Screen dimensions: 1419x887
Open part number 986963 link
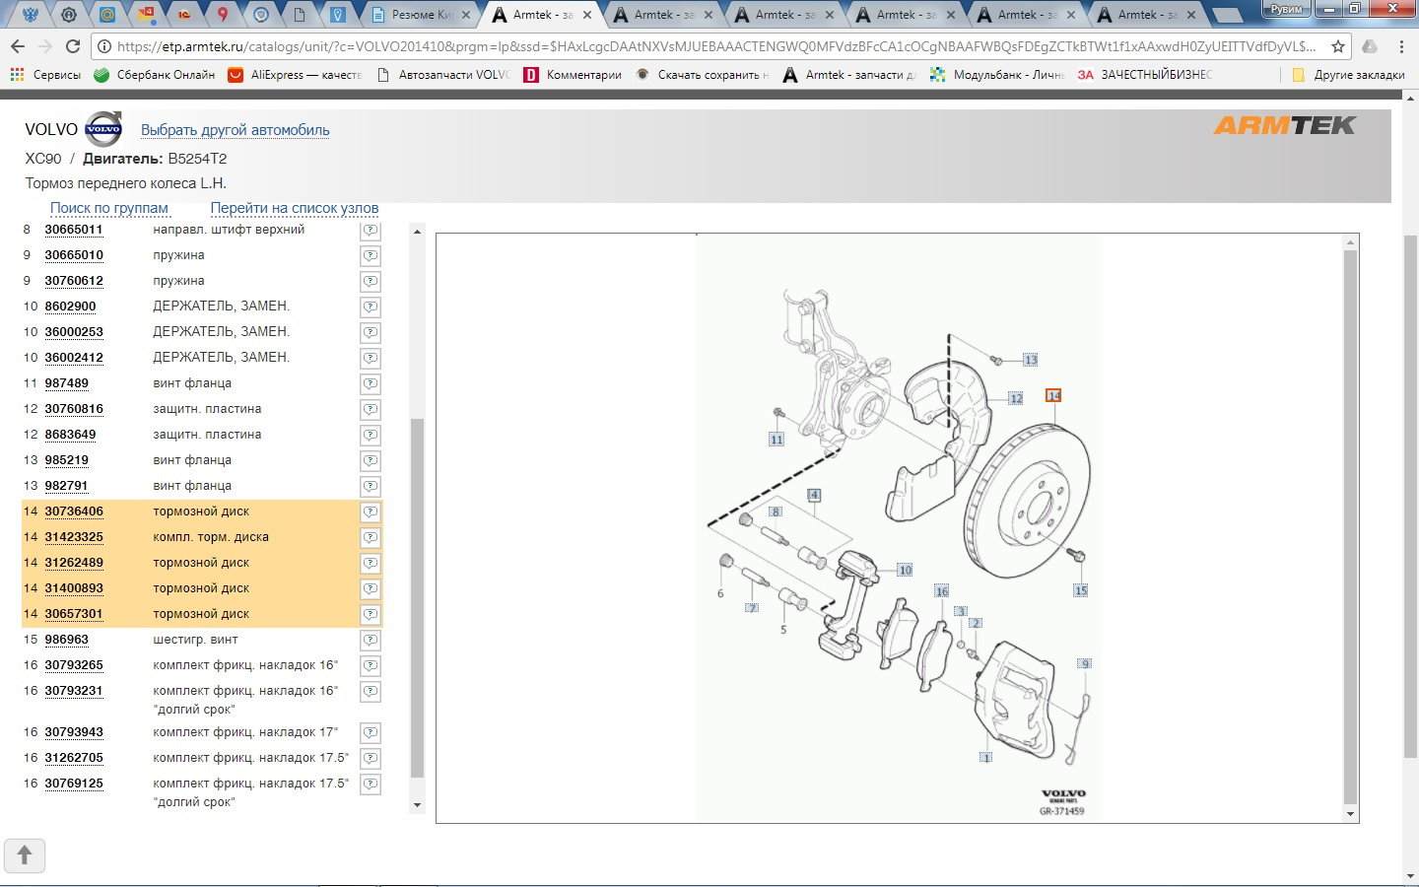click(66, 640)
